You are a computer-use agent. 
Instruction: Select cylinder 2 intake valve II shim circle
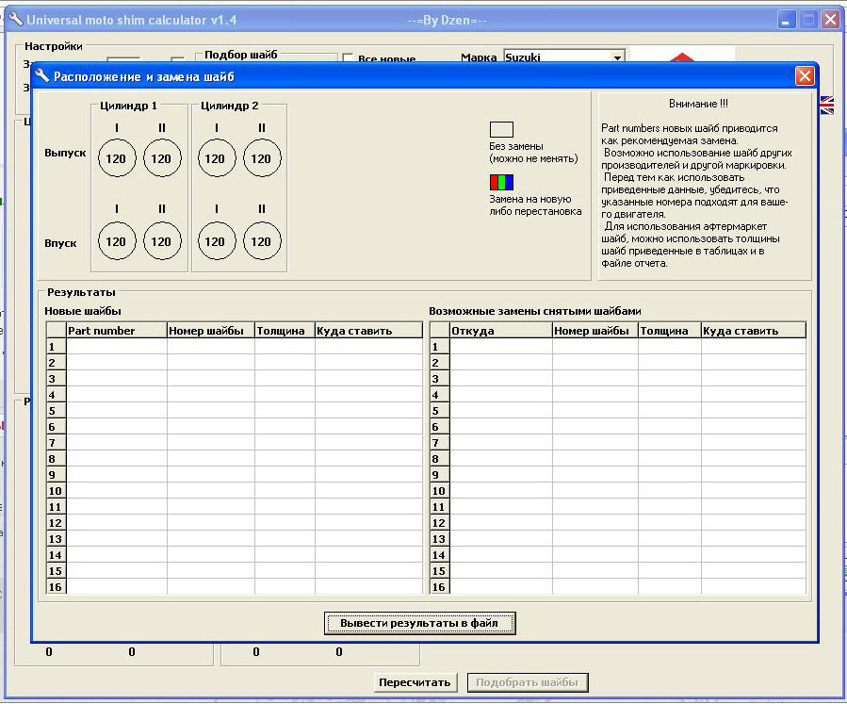pyautogui.click(x=262, y=241)
